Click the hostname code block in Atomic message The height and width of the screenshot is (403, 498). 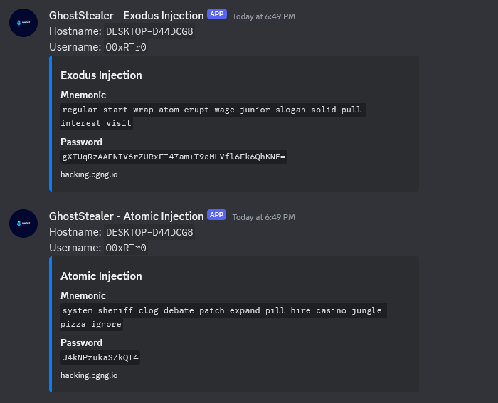tap(149, 232)
